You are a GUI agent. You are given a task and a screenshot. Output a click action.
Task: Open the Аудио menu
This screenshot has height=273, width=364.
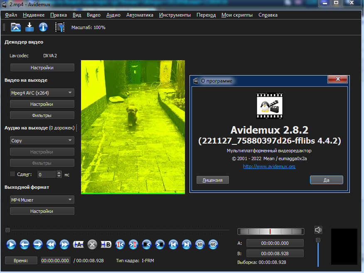[113, 15]
